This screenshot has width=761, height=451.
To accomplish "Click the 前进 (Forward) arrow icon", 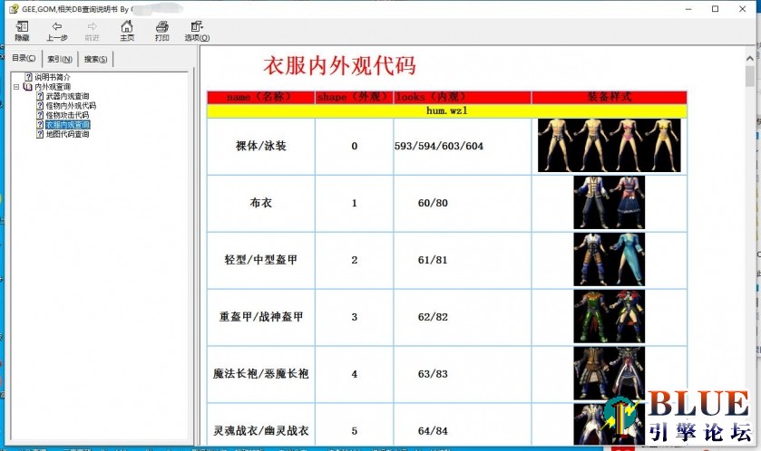I will click(x=92, y=27).
